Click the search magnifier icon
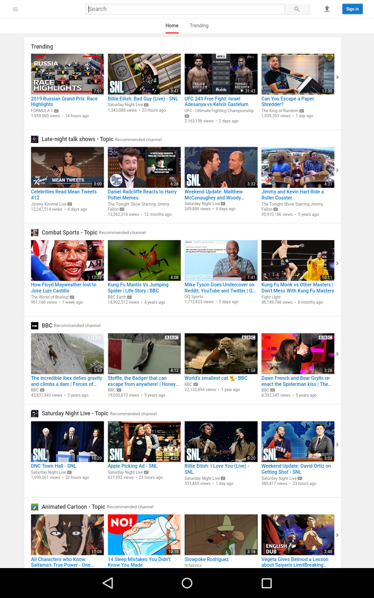 click(x=297, y=9)
